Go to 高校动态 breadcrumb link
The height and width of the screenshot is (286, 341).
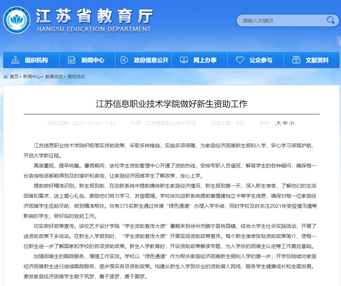pyautogui.click(x=76, y=77)
